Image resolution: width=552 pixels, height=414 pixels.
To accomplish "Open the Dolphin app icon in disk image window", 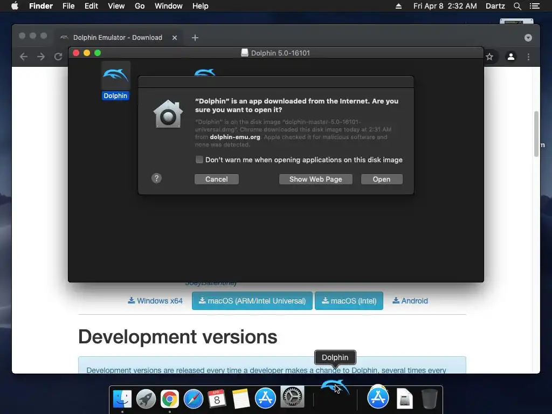I will click(115, 76).
